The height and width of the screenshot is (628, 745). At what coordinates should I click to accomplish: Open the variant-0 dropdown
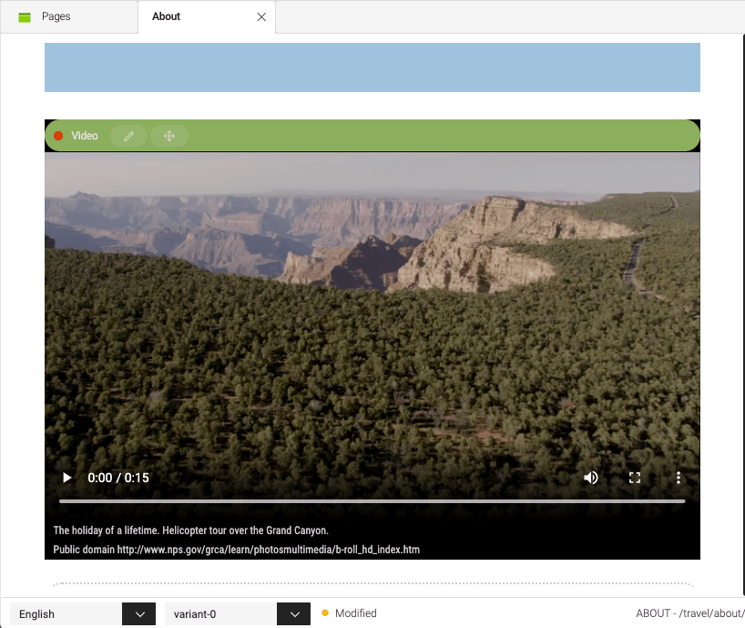coord(219,613)
